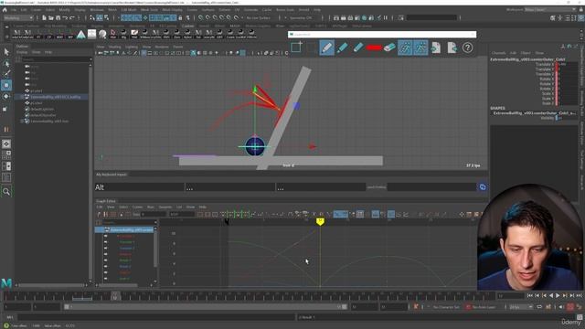Viewport: 585px width, 329px height.
Task: Click the Scale Y channel in the Channel Box
Action: pyautogui.click(x=548, y=99)
